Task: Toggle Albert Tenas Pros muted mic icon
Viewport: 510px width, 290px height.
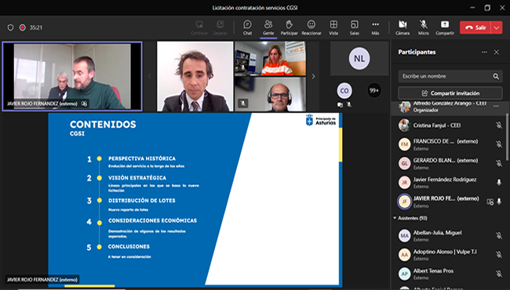Action: click(499, 274)
